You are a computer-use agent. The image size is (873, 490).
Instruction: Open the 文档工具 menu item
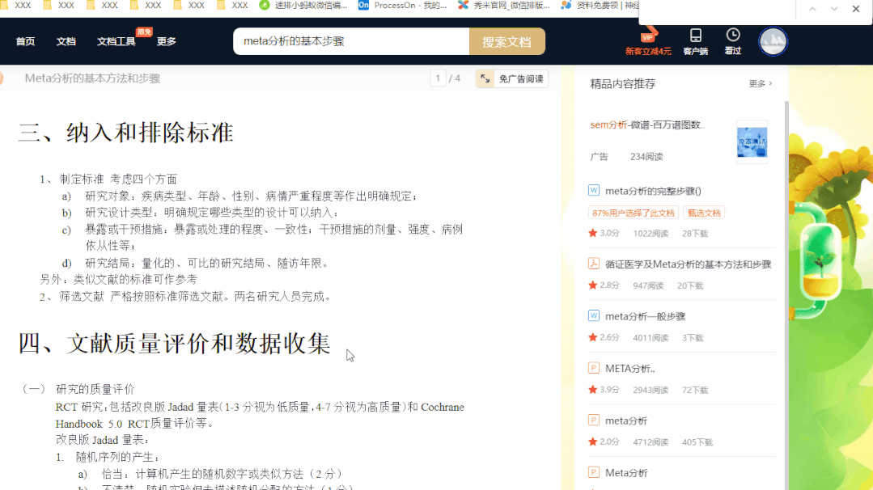(116, 42)
